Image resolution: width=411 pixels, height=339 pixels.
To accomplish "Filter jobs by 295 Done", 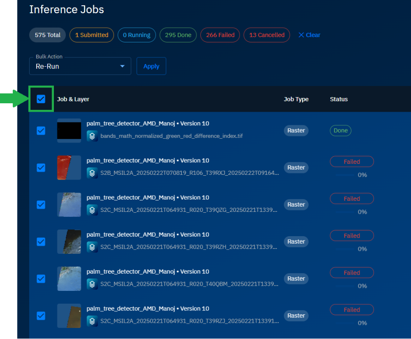I will pos(178,35).
